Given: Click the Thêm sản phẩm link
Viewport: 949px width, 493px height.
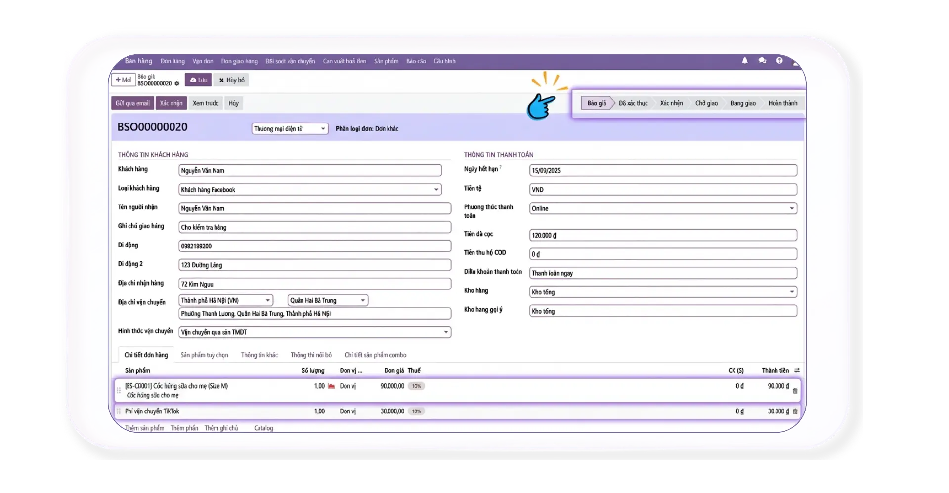Looking at the screenshot, I should [x=144, y=428].
